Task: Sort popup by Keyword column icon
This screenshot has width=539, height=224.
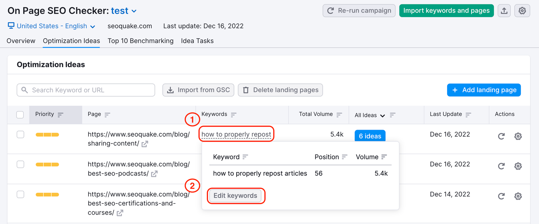Action: point(245,157)
